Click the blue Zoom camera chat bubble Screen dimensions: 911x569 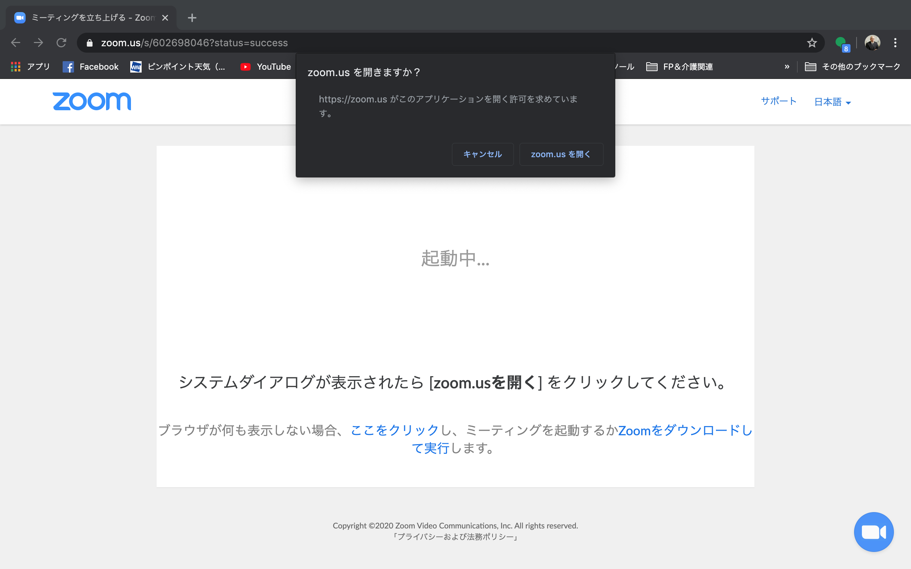coord(874,532)
